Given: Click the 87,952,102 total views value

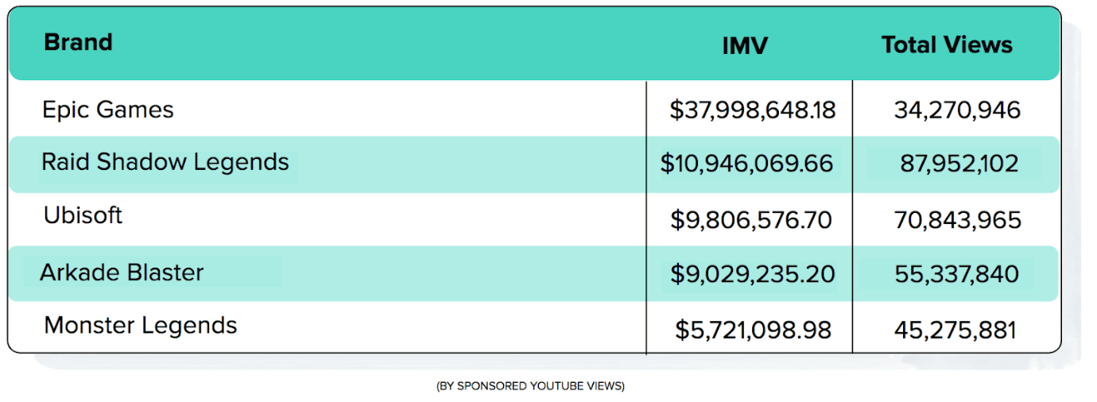Looking at the screenshot, I should click(959, 164).
